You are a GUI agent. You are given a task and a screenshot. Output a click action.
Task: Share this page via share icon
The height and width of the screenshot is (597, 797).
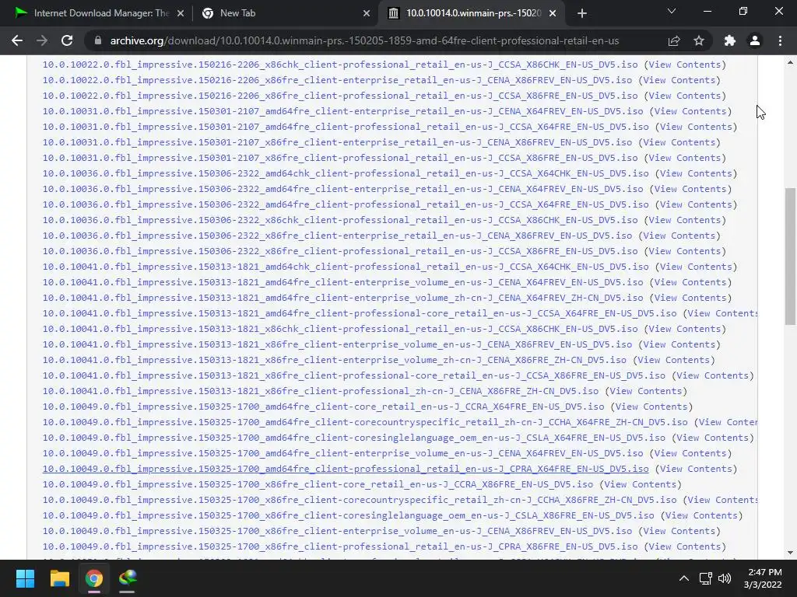coord(674,40)
